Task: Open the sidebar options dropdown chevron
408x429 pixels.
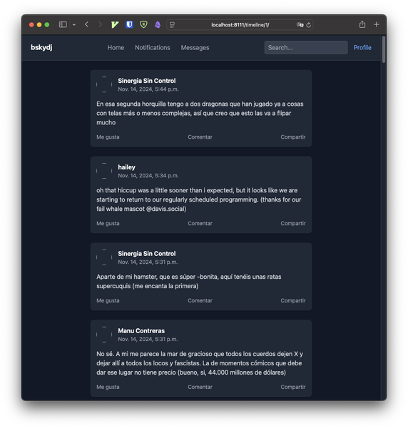Action: (x=74, y=24)
